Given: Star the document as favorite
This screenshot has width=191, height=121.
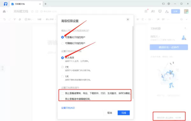Looking at the screenshot, I should pos(32,11).
